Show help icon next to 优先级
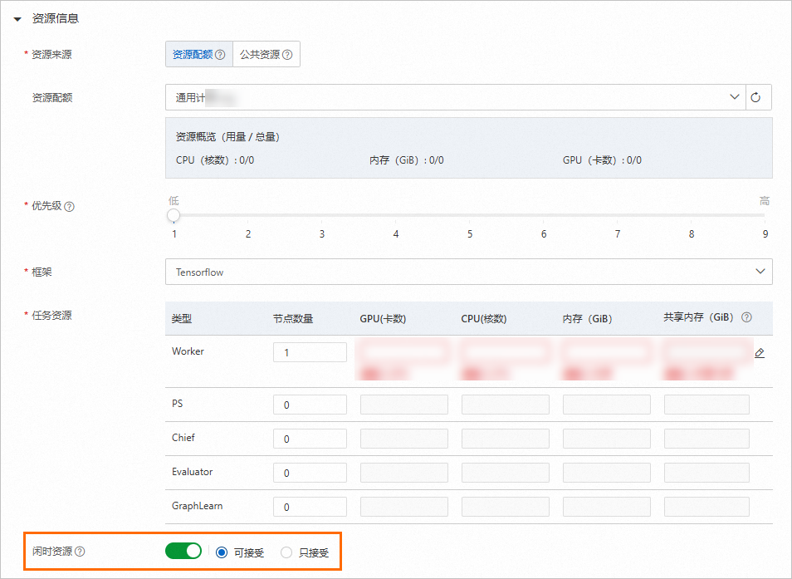This screenshot has width=792, height=579. click(70, 207)
